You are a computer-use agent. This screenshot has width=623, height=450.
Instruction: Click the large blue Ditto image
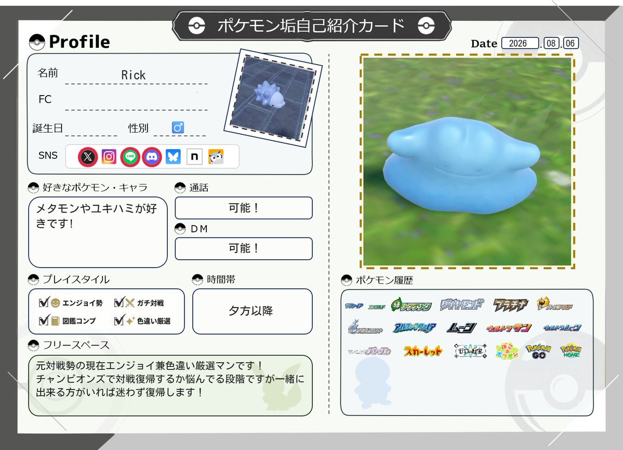point(467,161)
